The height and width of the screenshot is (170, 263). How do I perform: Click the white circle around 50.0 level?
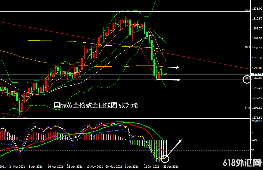247,79
